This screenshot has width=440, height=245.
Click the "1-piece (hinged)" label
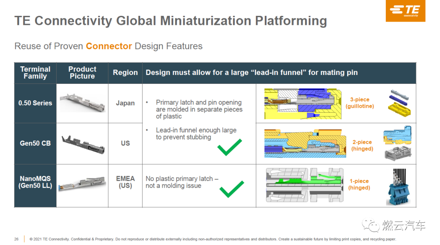click(x=359, y=184)
